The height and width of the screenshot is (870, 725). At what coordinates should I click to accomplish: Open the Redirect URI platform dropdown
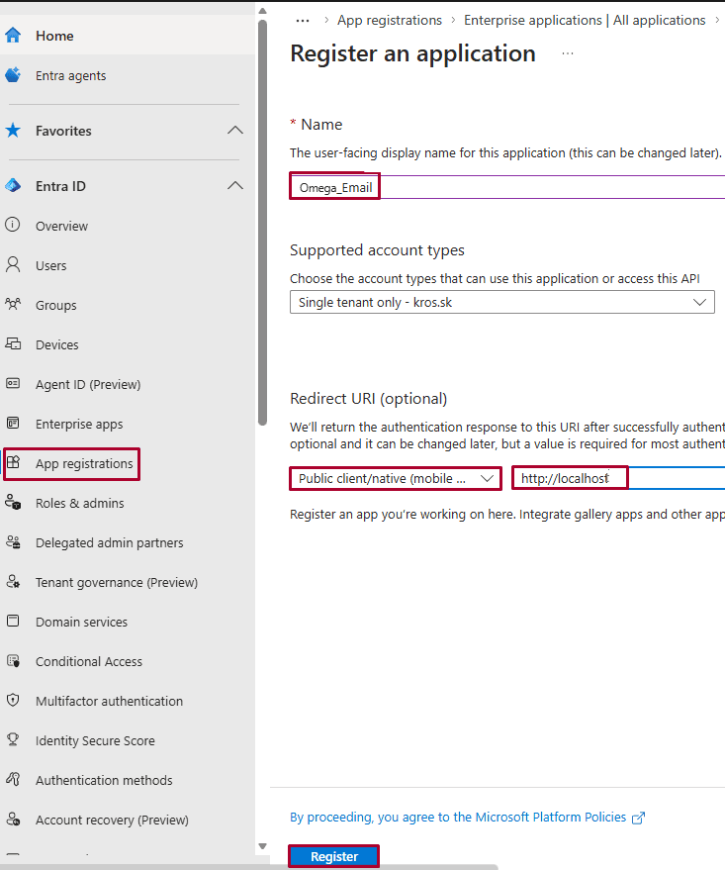point(396,478)
